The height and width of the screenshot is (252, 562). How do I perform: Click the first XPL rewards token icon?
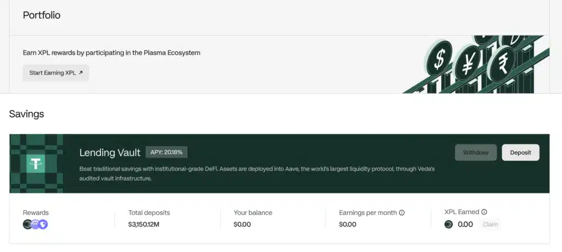[28, 224]
